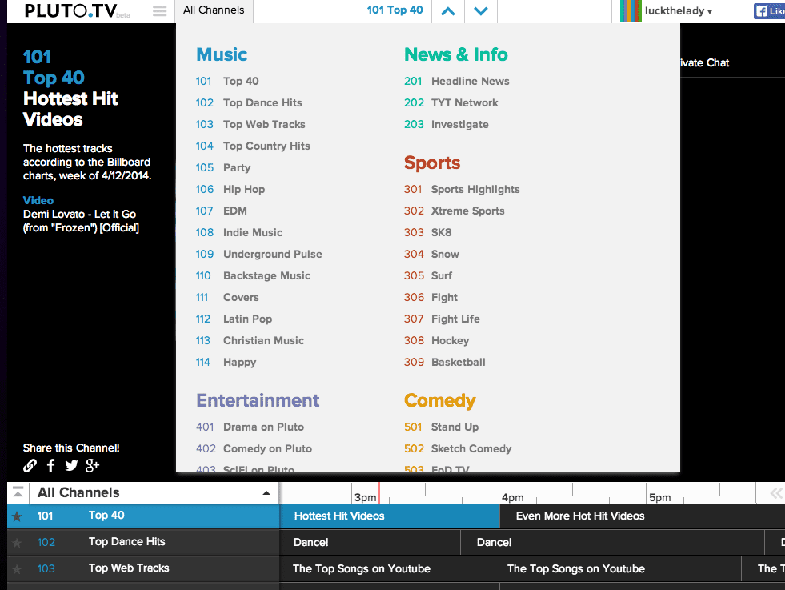Select channel 501 Stand Up

pyautogui.click(x=441, y=427)
